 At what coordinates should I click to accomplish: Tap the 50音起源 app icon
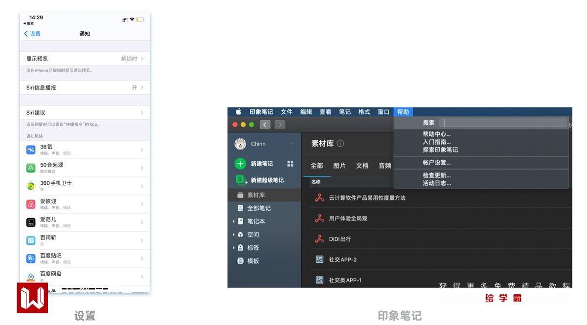click(x=31, y=168)
